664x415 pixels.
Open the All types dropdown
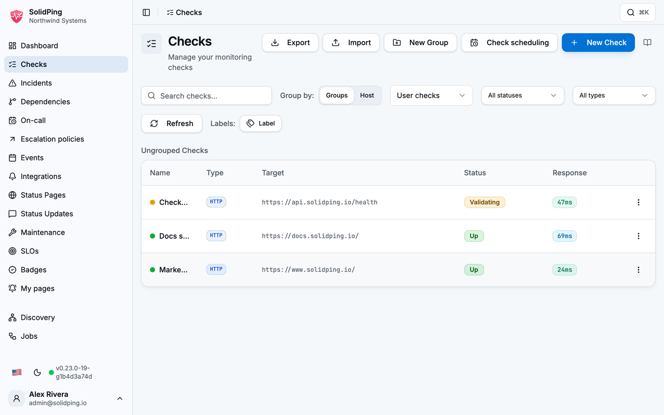(x=614, y=95)
